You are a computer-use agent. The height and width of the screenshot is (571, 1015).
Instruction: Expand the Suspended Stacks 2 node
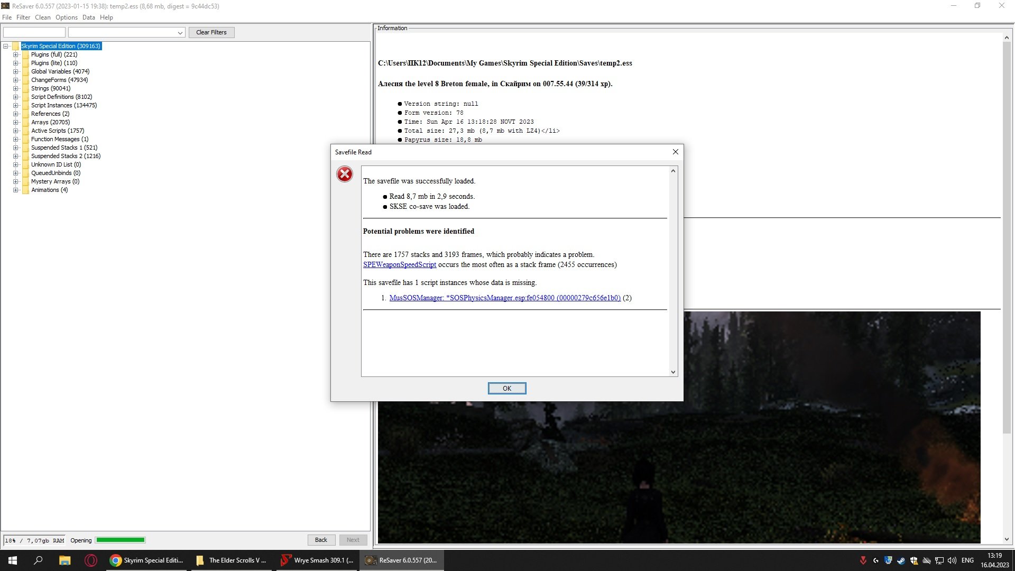tap(16, 156)
